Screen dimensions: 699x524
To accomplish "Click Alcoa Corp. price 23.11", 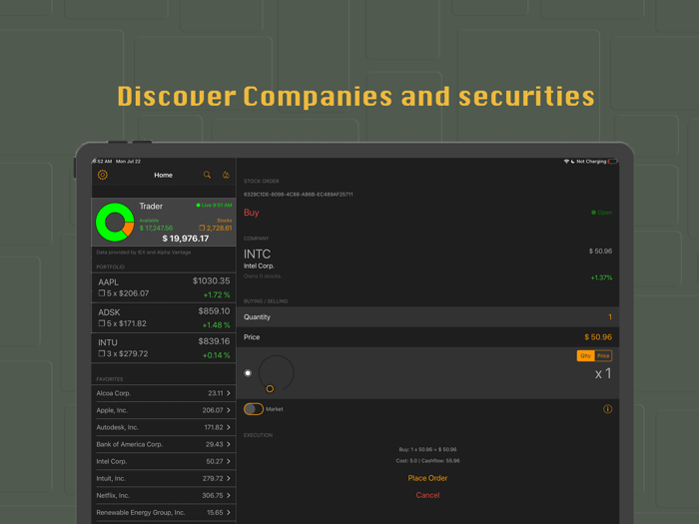I will [216, 393].
